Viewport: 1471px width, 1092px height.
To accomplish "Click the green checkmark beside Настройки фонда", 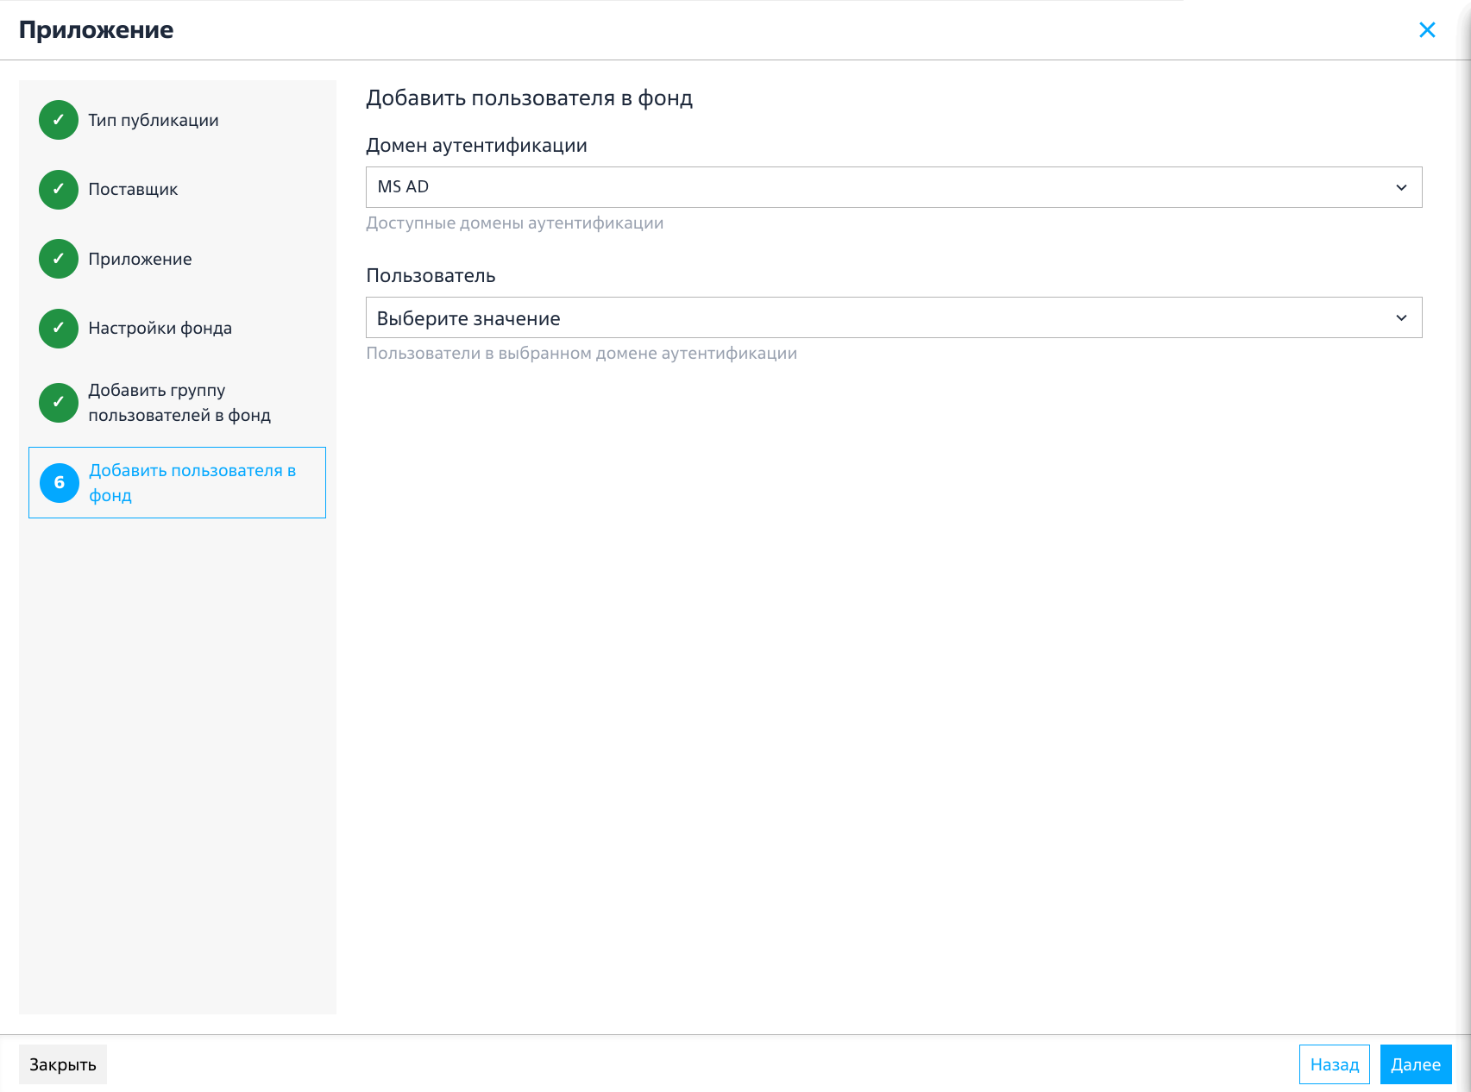I will [x=59, y=328].
